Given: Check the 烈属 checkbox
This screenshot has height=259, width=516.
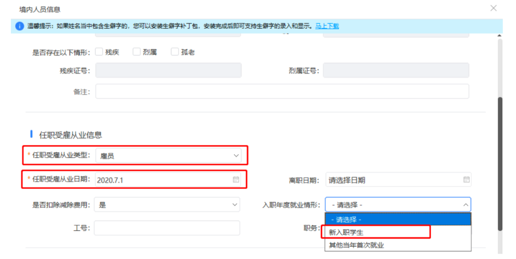Looking at the screenshot, I should pos(137,52).
